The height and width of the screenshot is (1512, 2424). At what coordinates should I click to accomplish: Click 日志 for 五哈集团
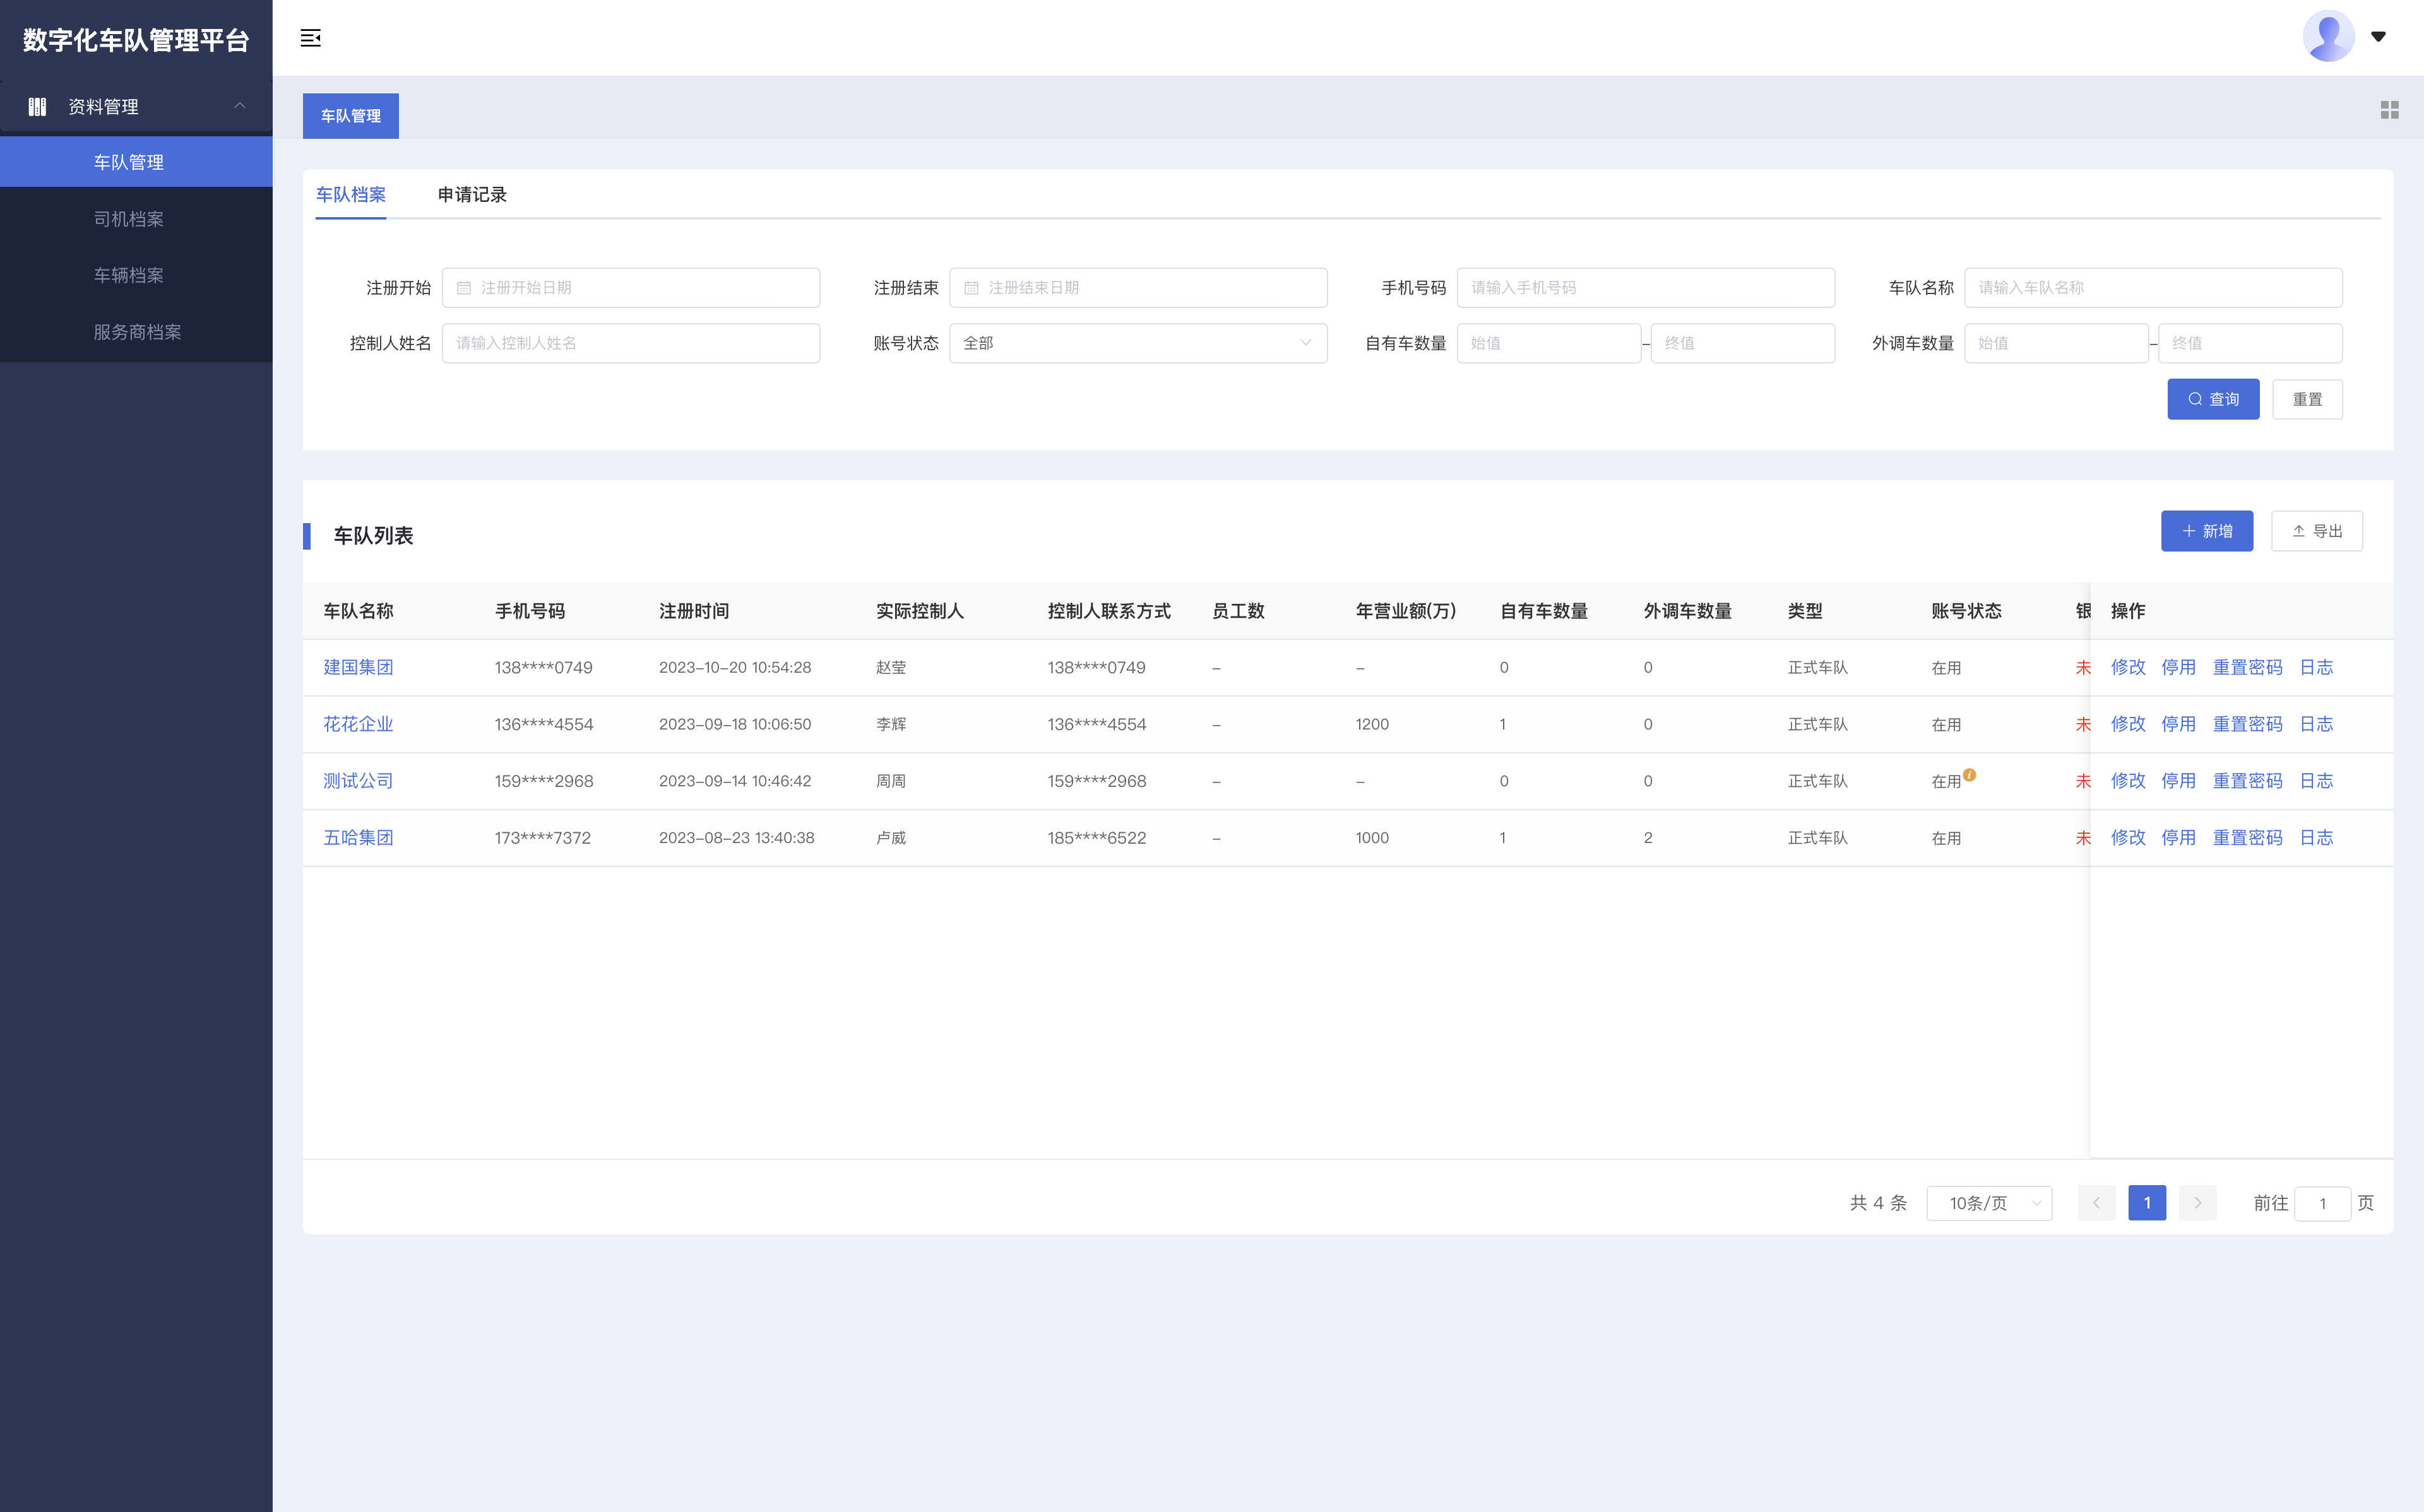point(2316,838)
